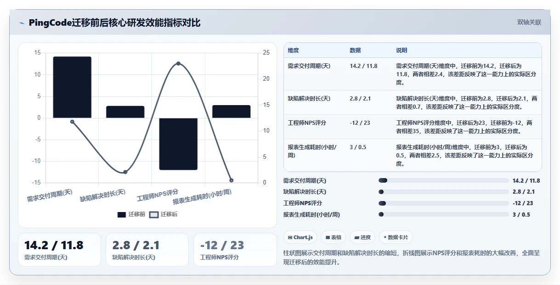Click the 需求交付周期(天) progress bar
The image size is (560, 285).
coord(443,181)
